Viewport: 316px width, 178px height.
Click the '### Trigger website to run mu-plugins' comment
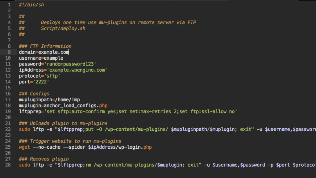click(x=70, y=141)
